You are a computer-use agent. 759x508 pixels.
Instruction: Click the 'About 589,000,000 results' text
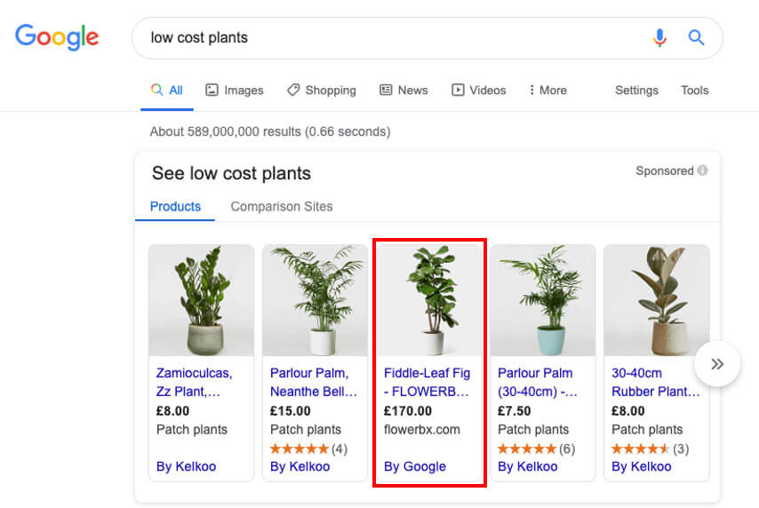tap(270, 131)
